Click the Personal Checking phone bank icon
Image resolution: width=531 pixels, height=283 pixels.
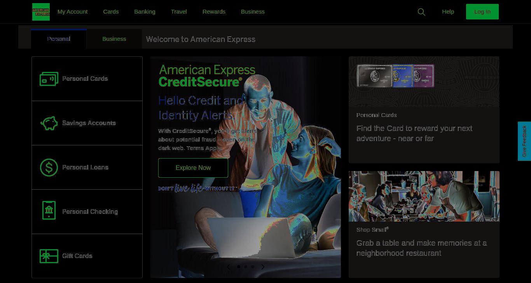[49, 210]
